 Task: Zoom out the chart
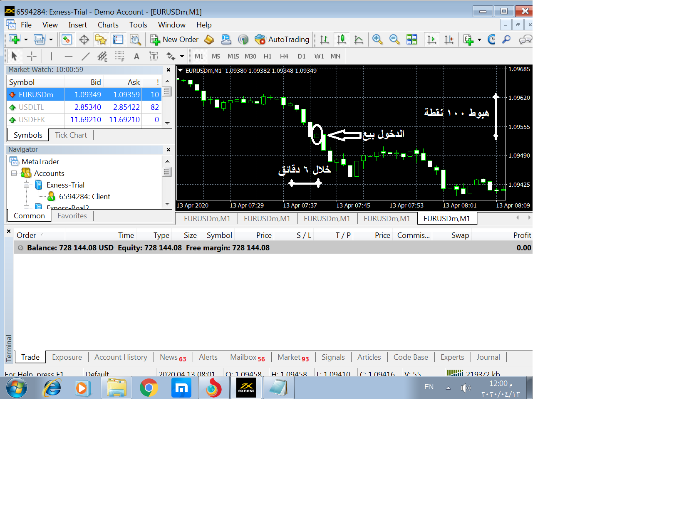(394, 40)
